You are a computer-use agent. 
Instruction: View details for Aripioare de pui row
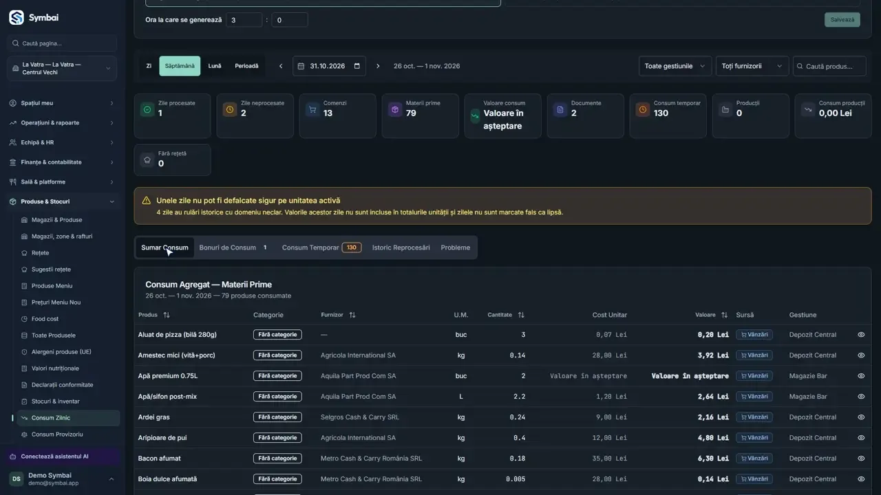pyautogui.click(x=861, y=438)
